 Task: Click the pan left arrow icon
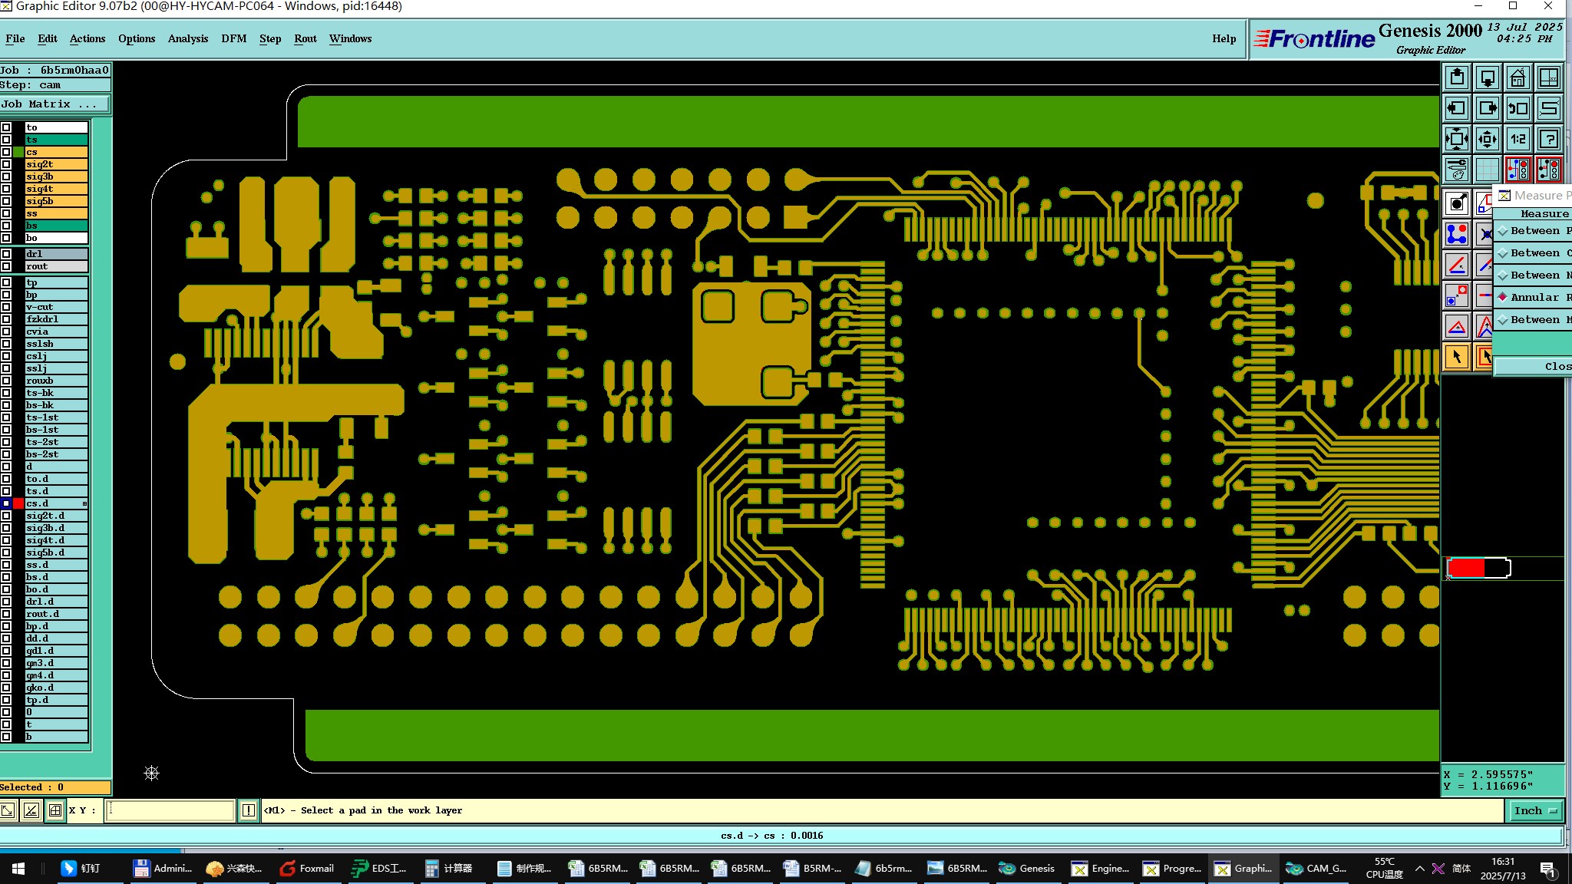1456,108
